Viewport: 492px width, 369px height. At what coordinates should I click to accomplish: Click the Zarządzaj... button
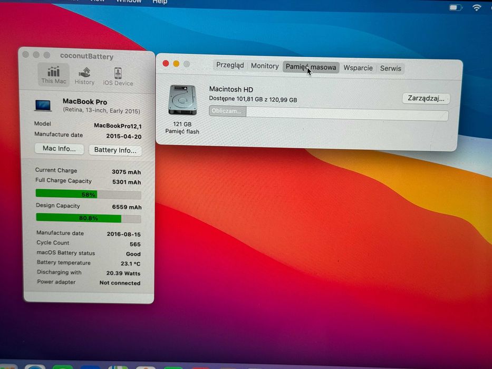[x=426, y=99]
